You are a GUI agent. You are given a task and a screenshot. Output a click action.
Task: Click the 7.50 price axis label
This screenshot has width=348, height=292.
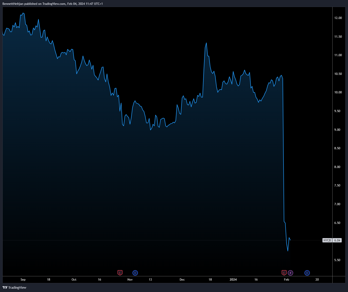click(x=337, y=185)
